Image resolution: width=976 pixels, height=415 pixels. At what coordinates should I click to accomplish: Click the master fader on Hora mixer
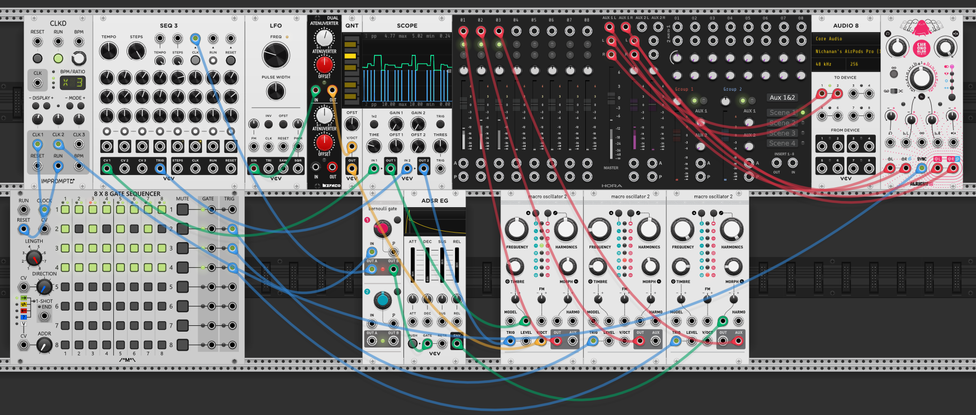[611, 98]
